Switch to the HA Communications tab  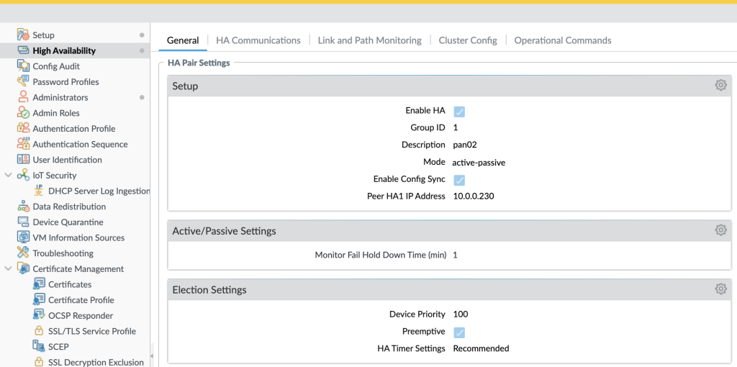258,40
